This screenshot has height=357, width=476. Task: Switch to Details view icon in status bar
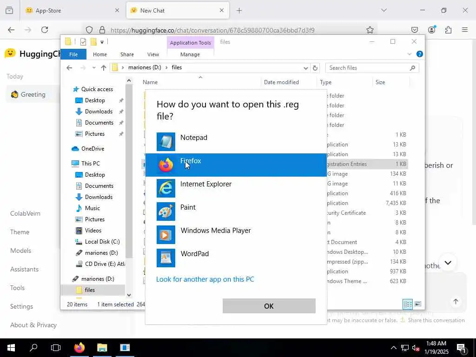pos(407,304)
